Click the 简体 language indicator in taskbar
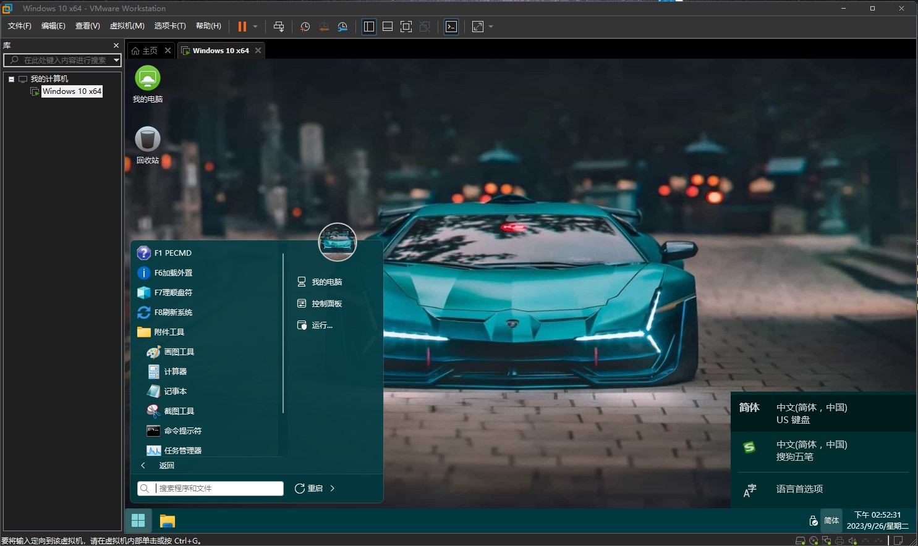918x546 pixels. tap(831, 521)
